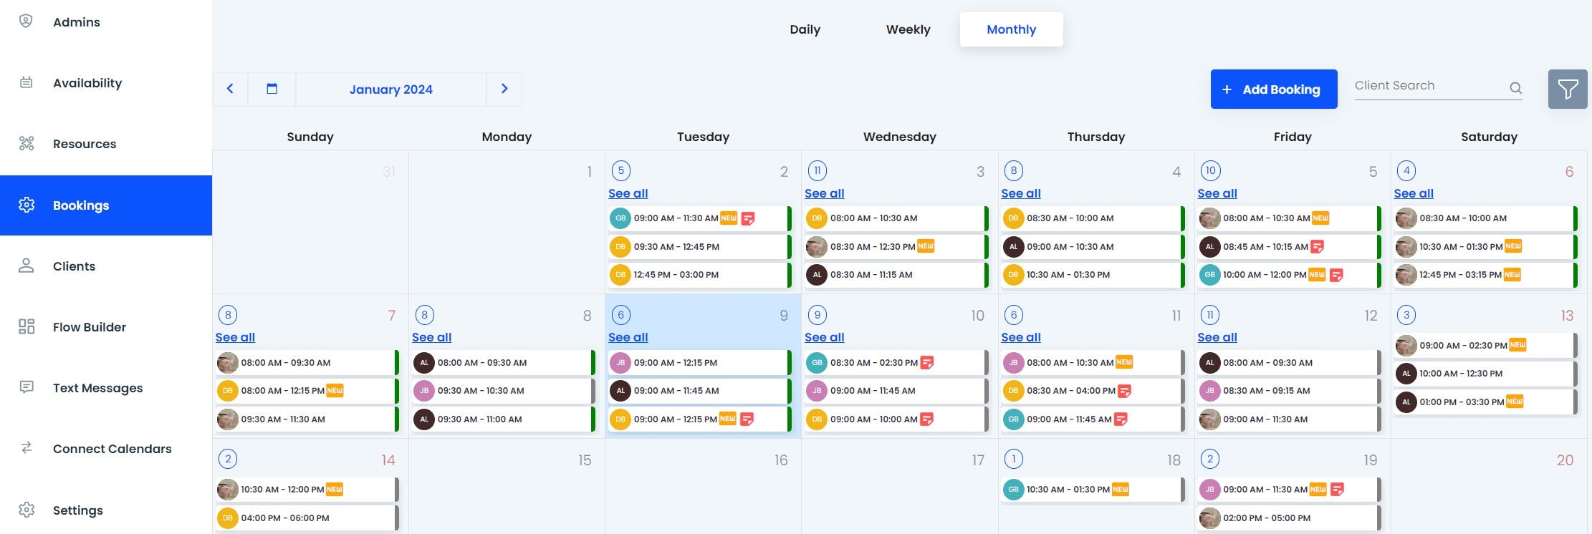This screenshot has width=1592, height=534.
Task: Click the Connect Calendars arrows icon
Action: 27,448
